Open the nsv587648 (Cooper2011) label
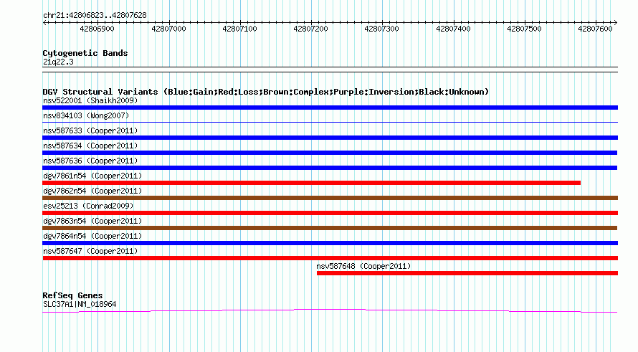This screenshot has height=352, width=638. 363,266
